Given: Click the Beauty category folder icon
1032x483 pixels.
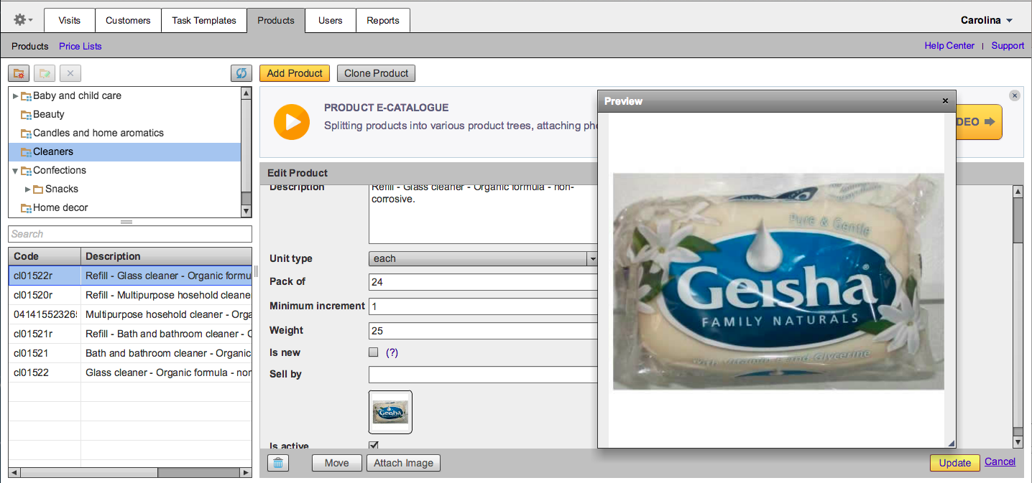Looking at the screenshot, I should click(x=26, y=114).
